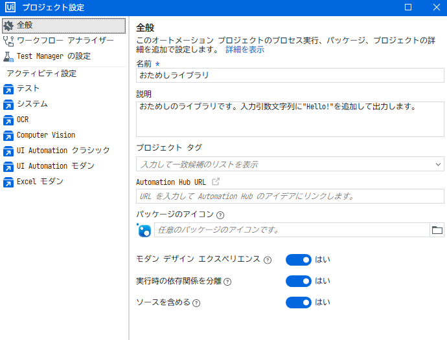The width and height of the screenshot is (447, 340).
Task: Click help icon for ソースを含める
Action: click(196, 303)
